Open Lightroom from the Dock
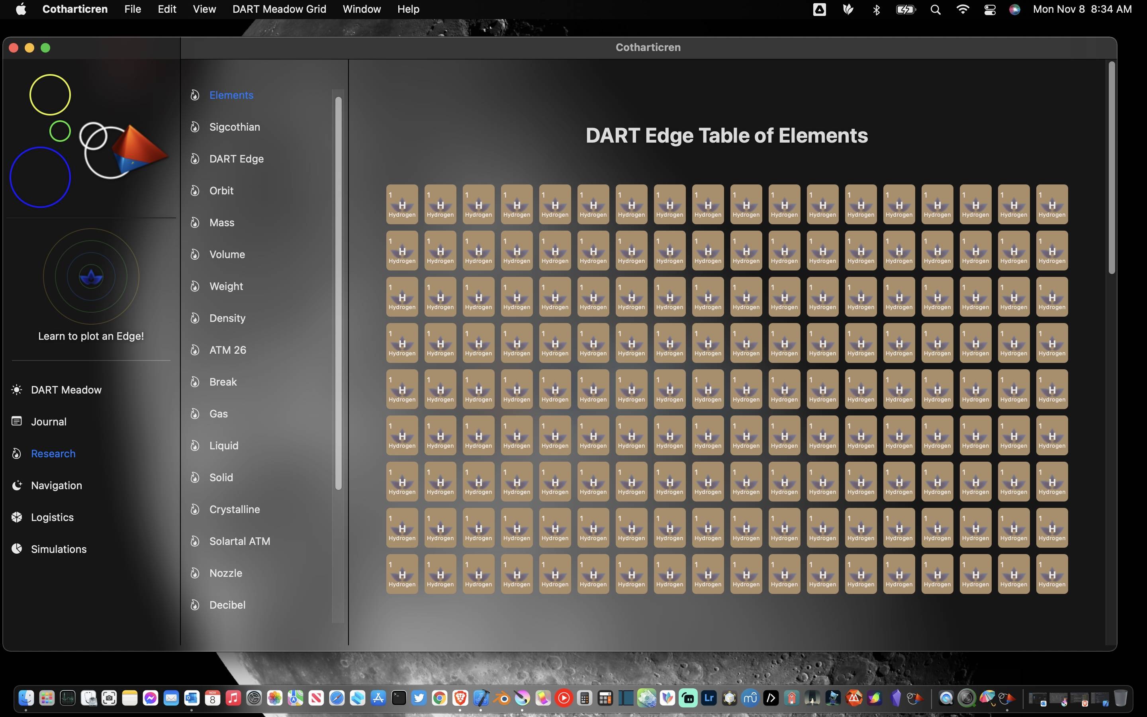 tap(709, 698)
